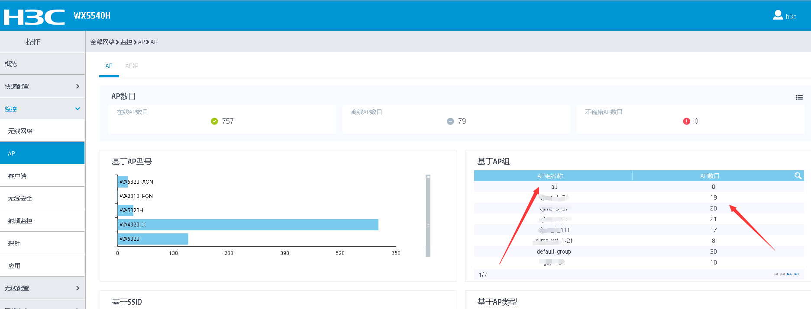Screen dimensions: 811x309
Task: Click the online AP count 757
Action: [228, 121]
